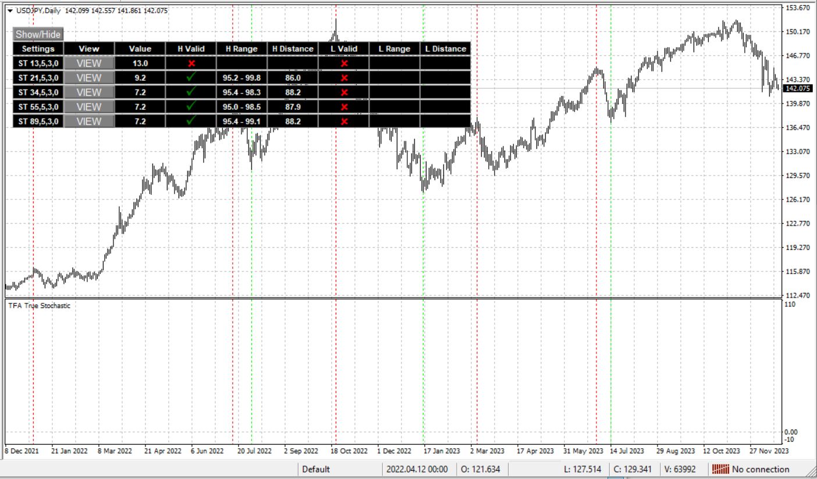This screenshot has height=479, width=817.
Task: Click the Show/Hide button above the table
Action: (38, 34)
